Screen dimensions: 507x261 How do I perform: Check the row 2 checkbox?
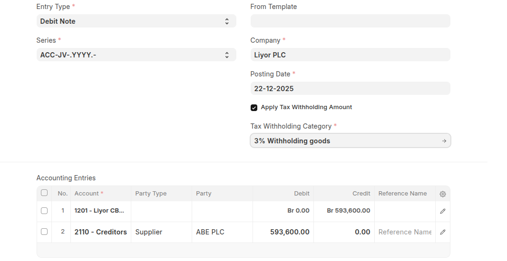(44, 232)
